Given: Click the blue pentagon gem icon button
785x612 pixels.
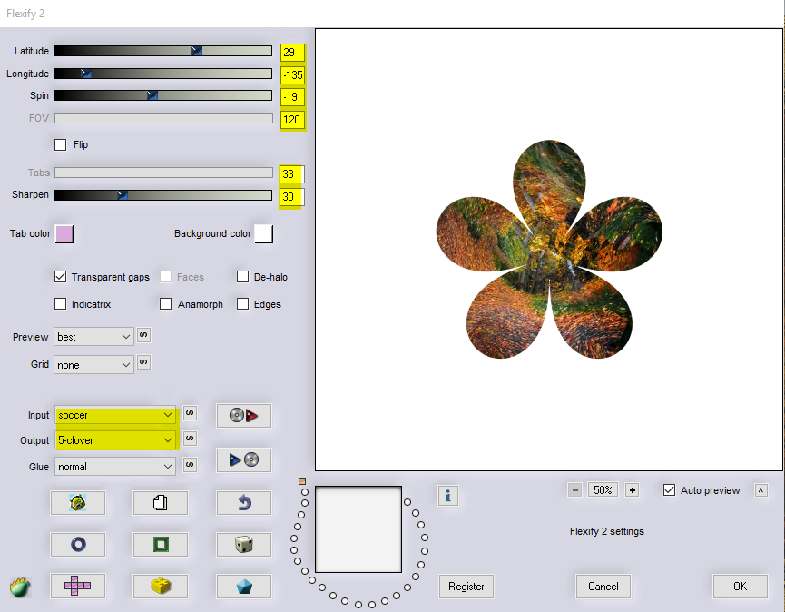Looking at the screenshot, I should [244, 586].
